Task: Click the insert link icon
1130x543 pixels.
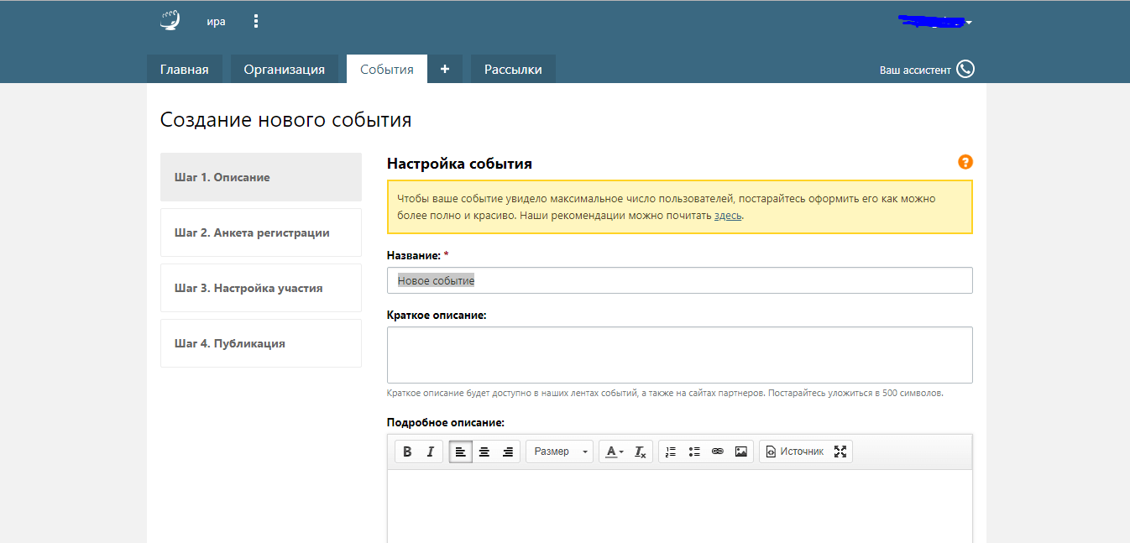Action: (x=718, y=452)
